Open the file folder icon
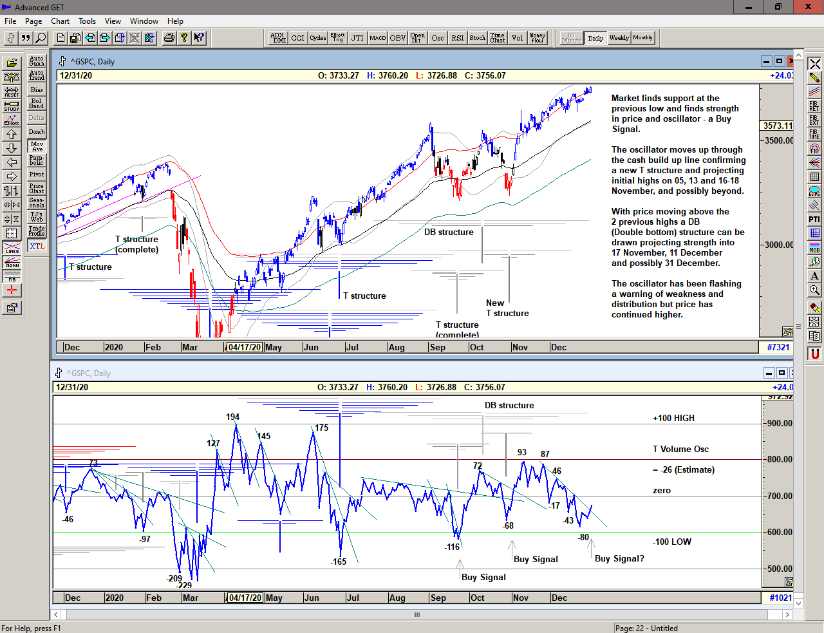 [12, 63]
